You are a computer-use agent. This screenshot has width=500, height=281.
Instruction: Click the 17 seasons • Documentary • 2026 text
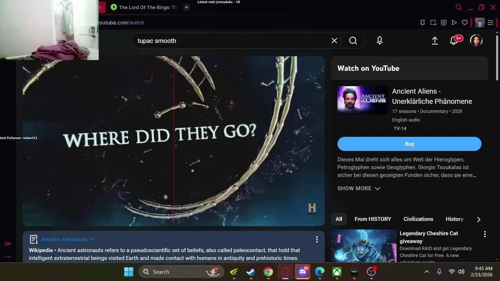coord(427,111)
